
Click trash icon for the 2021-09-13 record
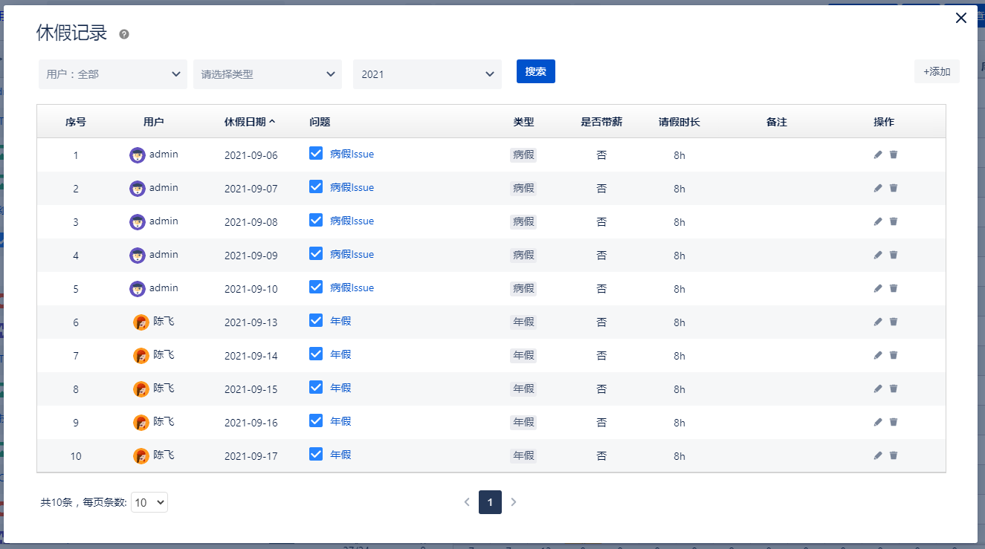click(x=894, y=322)
